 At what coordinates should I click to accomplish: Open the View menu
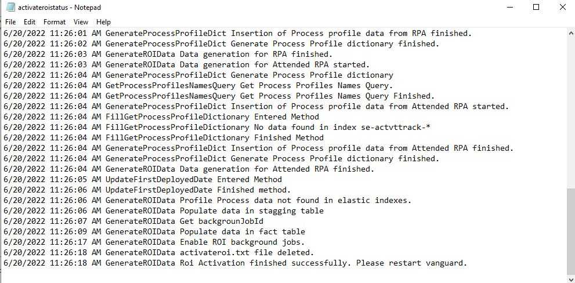(81, 22)
